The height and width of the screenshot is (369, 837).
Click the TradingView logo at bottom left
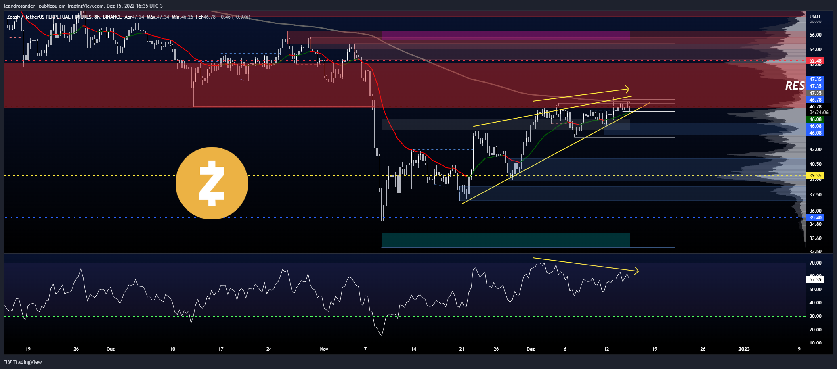click(23, 362)
